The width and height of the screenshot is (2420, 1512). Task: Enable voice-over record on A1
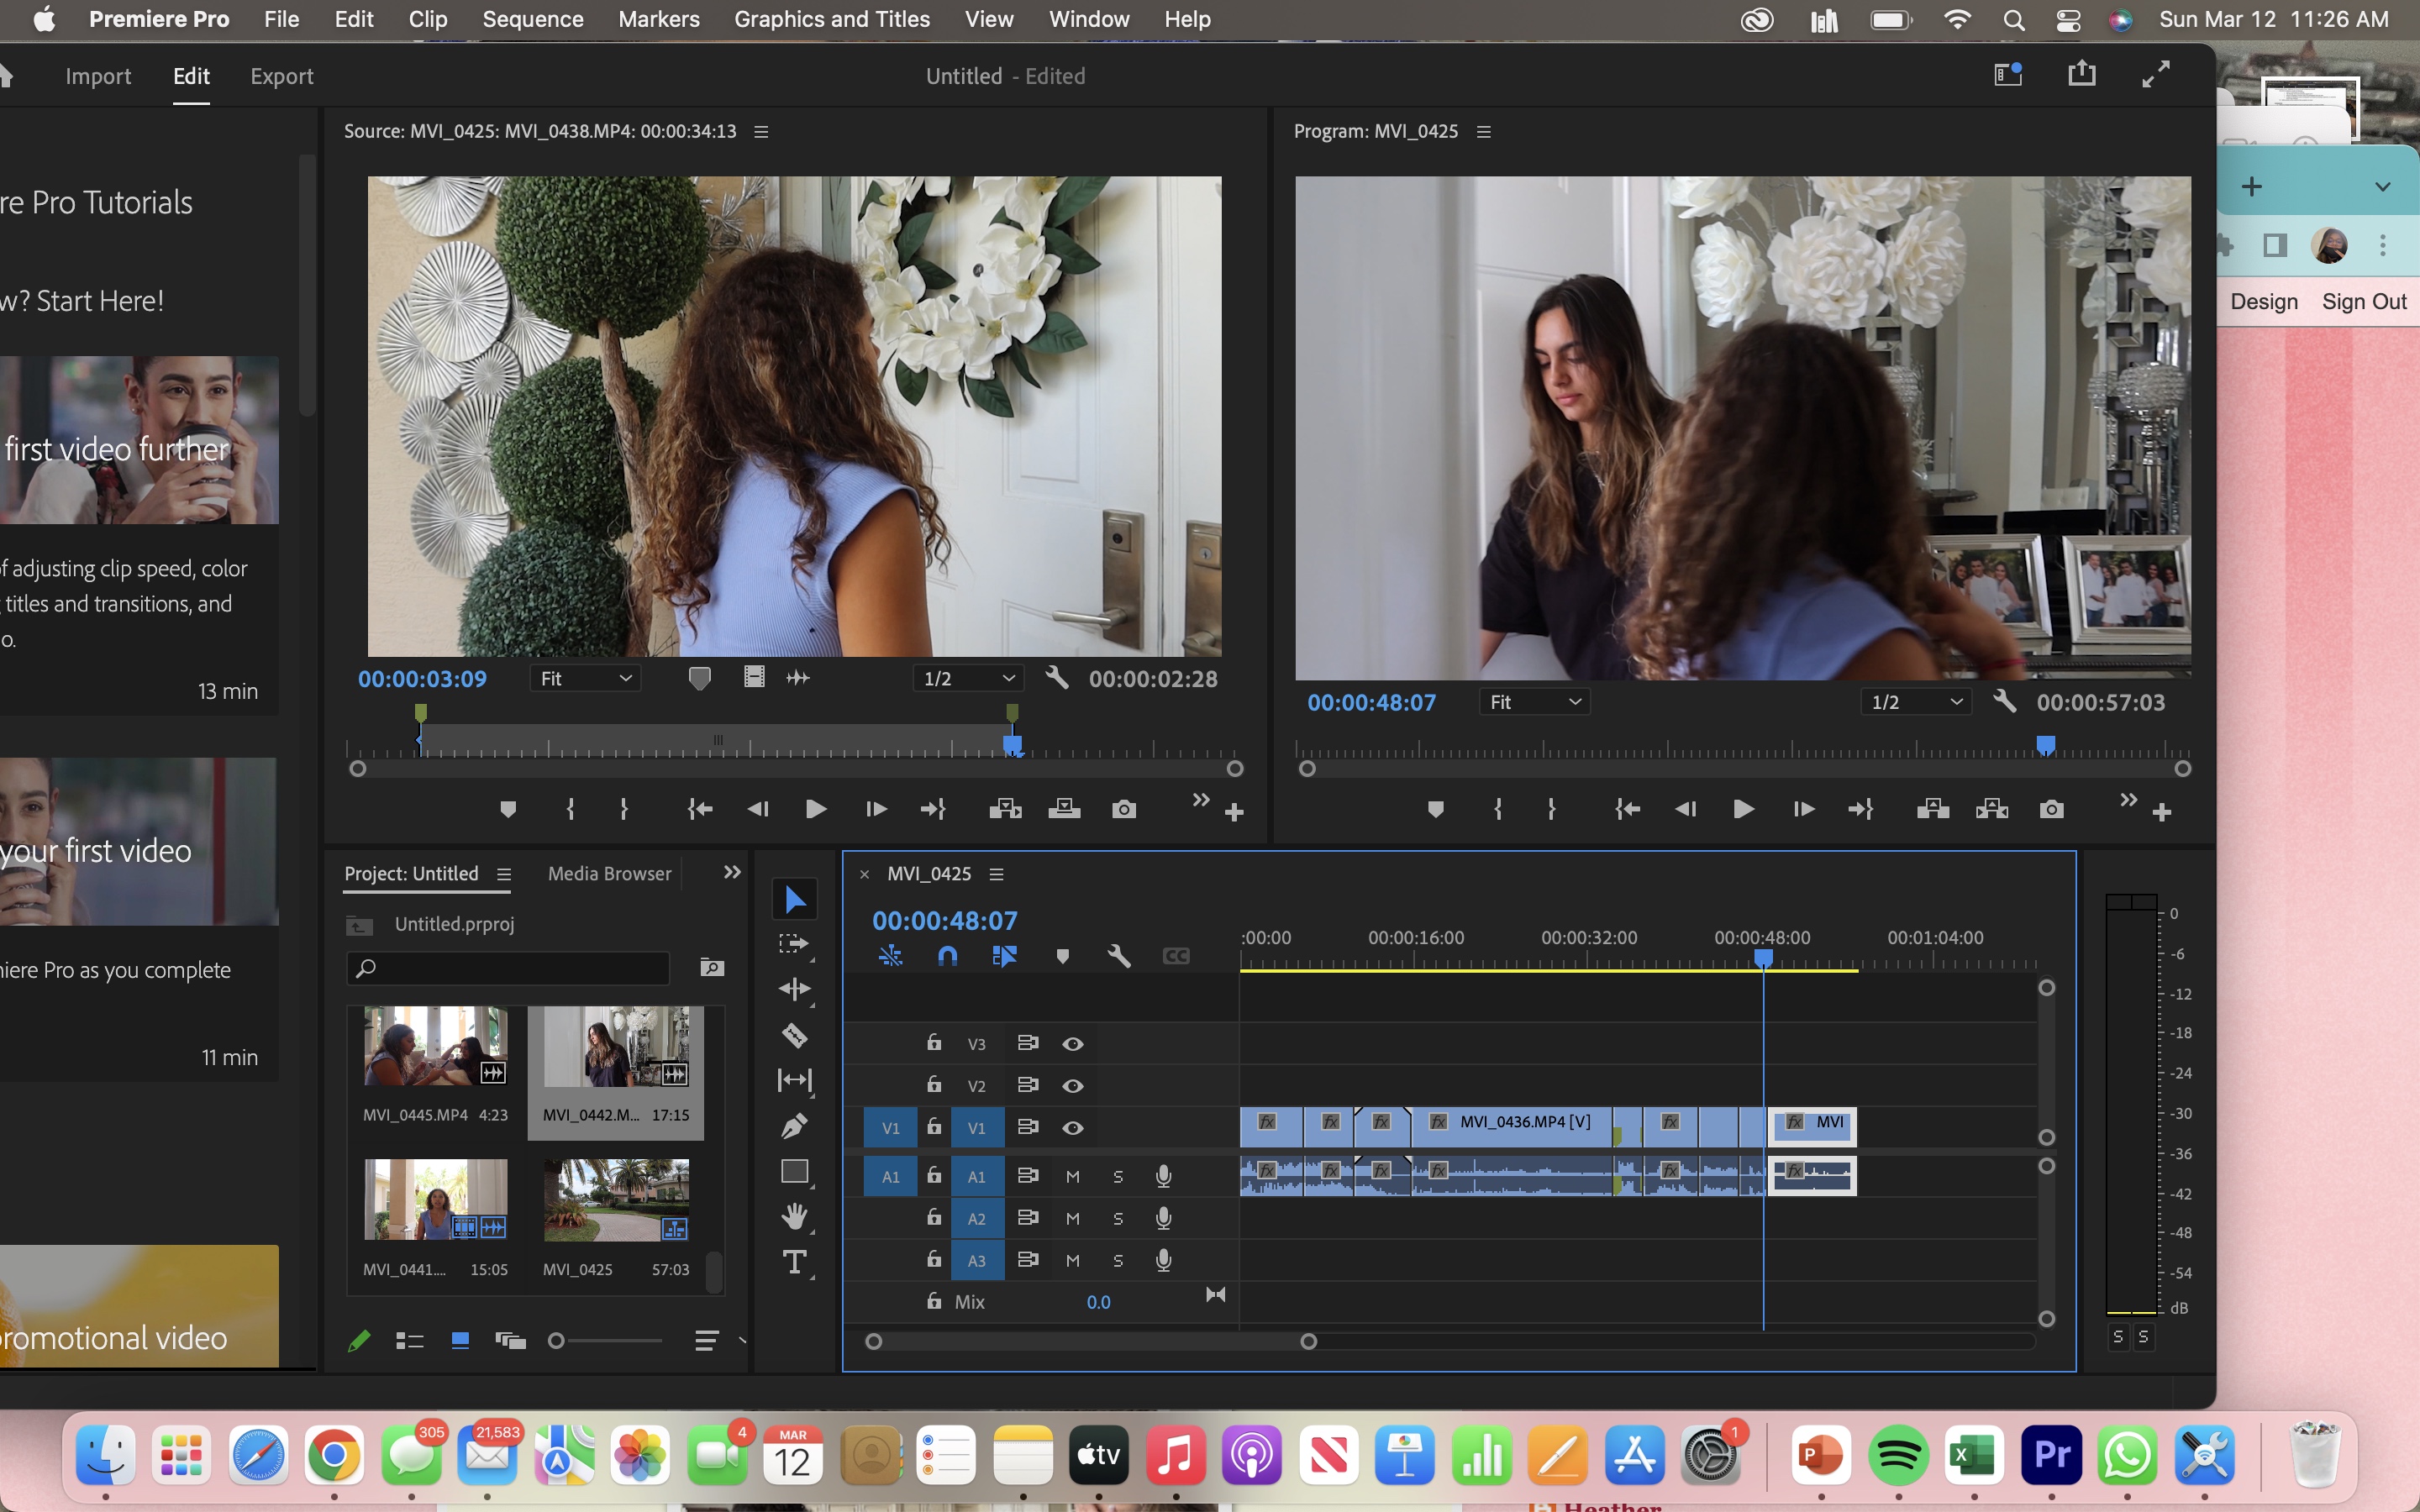tap(1163, 1177)
